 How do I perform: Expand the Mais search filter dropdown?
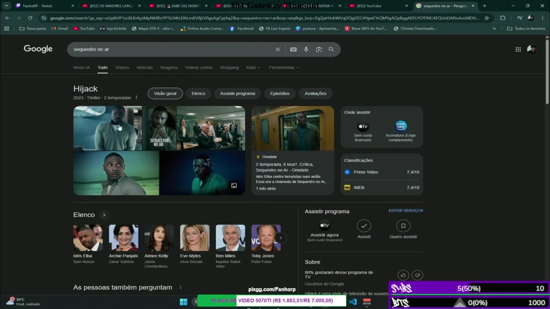[253, 67]
